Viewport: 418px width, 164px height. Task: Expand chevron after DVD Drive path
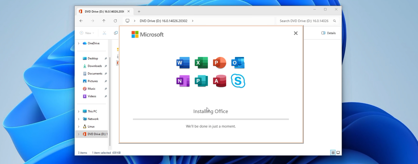tap(193, 21)
